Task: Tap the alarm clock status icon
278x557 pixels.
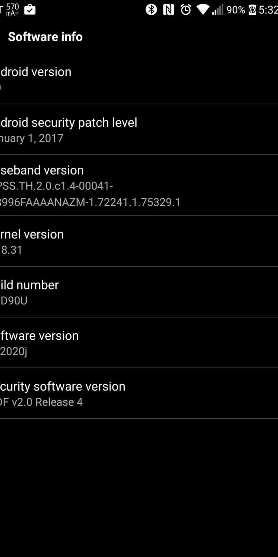Action: (186, 10)
